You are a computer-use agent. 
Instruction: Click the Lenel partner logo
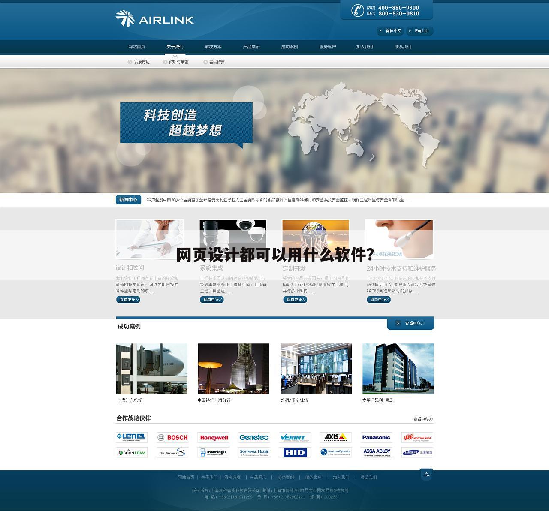(132, 437)
